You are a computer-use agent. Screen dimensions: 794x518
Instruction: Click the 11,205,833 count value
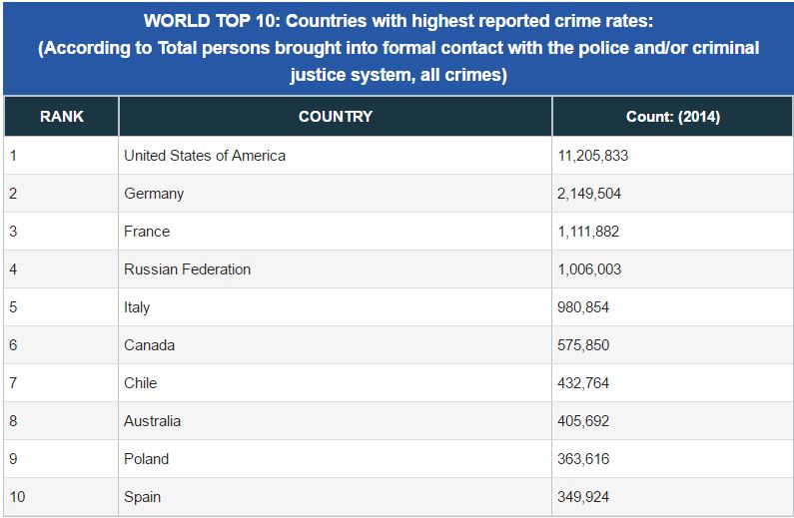tap(593, 156)
